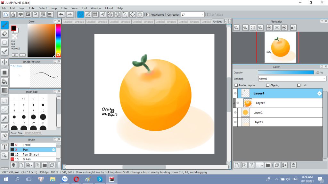Image resolution: width=328 pixels, height=184 pixels.
Task: Open Pen brush settings gear
Action: [53, 149]
